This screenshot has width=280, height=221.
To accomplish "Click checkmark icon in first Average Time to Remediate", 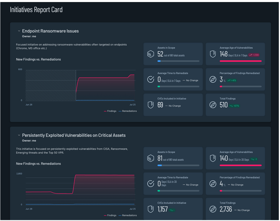I will pos(151,79).
